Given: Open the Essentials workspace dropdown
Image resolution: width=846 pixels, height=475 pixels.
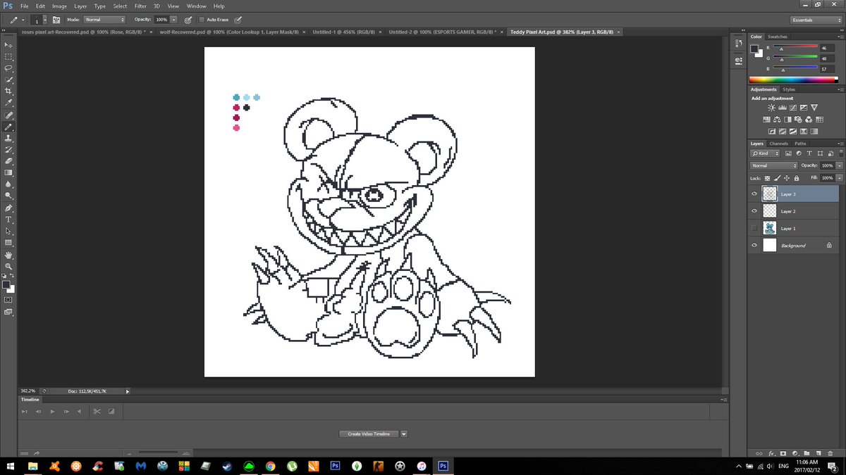Looking at the screenshot, I should point(816,20).
